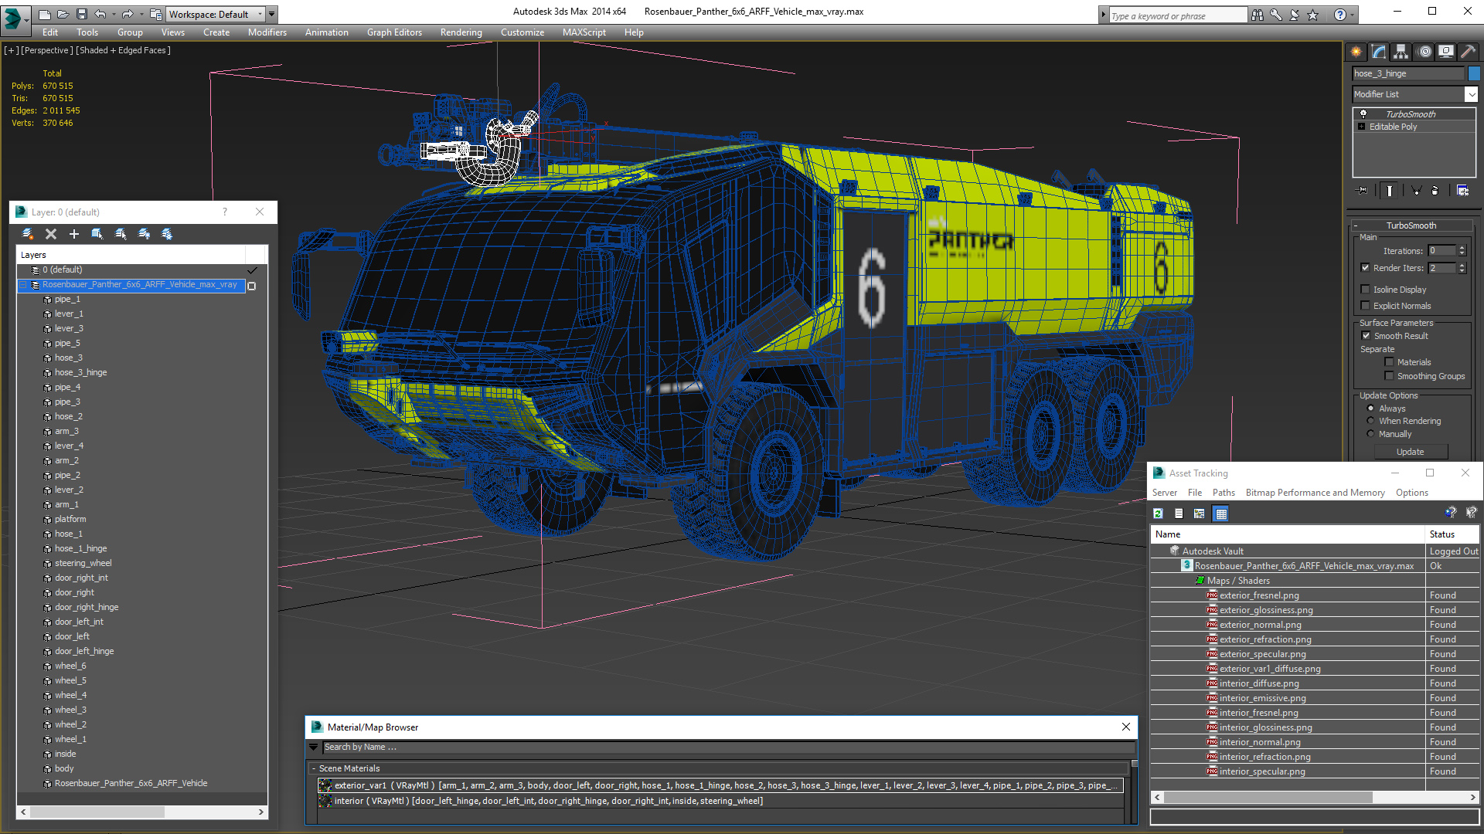Click Tree View icon in Asset Tracking

coord(1199,514)
